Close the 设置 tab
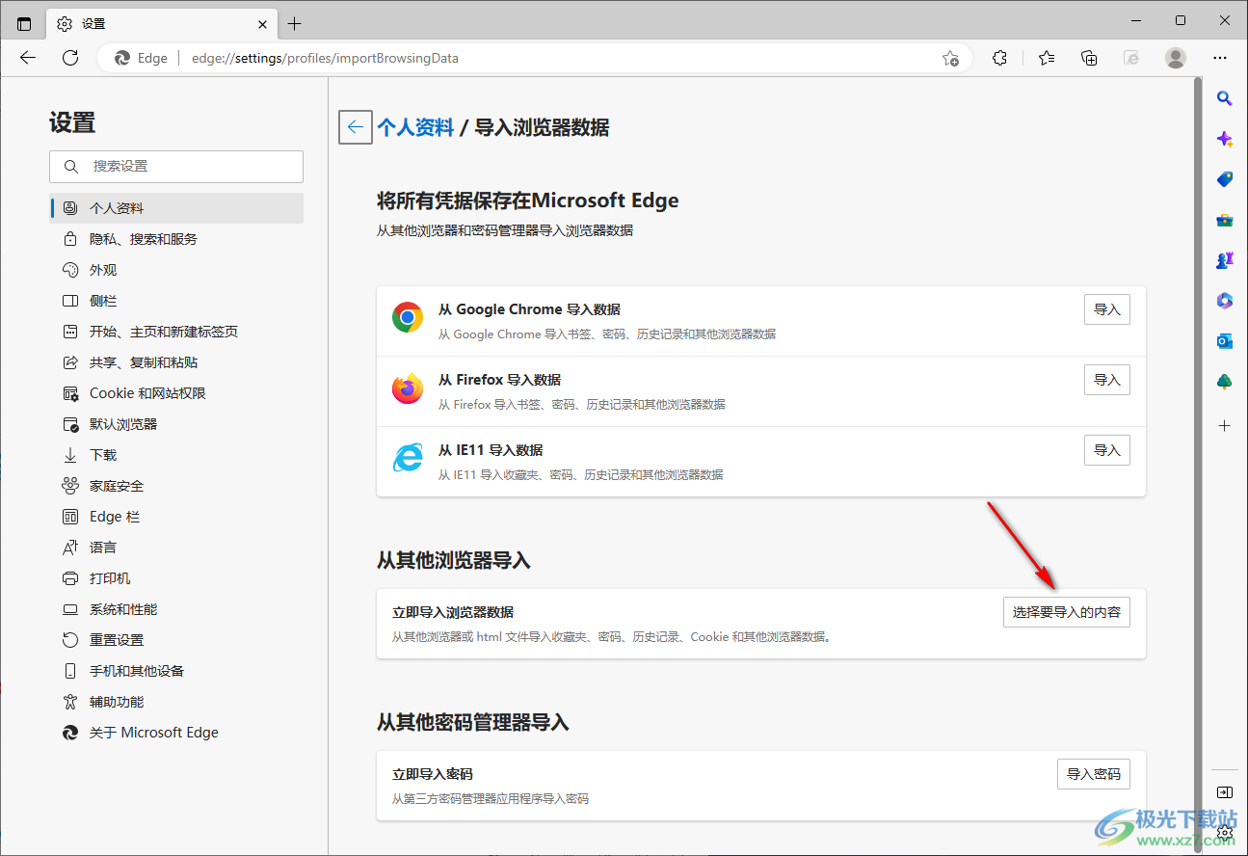1248x856 pixels. 261,23
